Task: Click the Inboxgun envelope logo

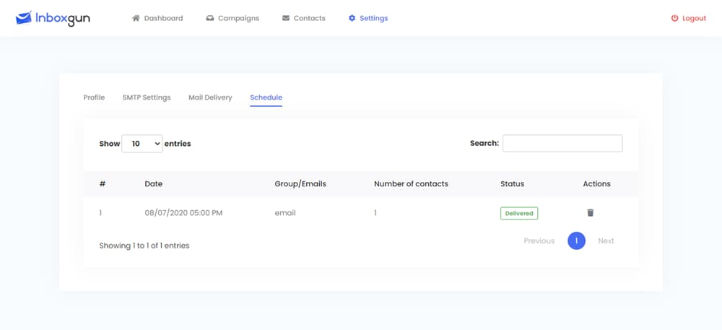Action: 24,17
